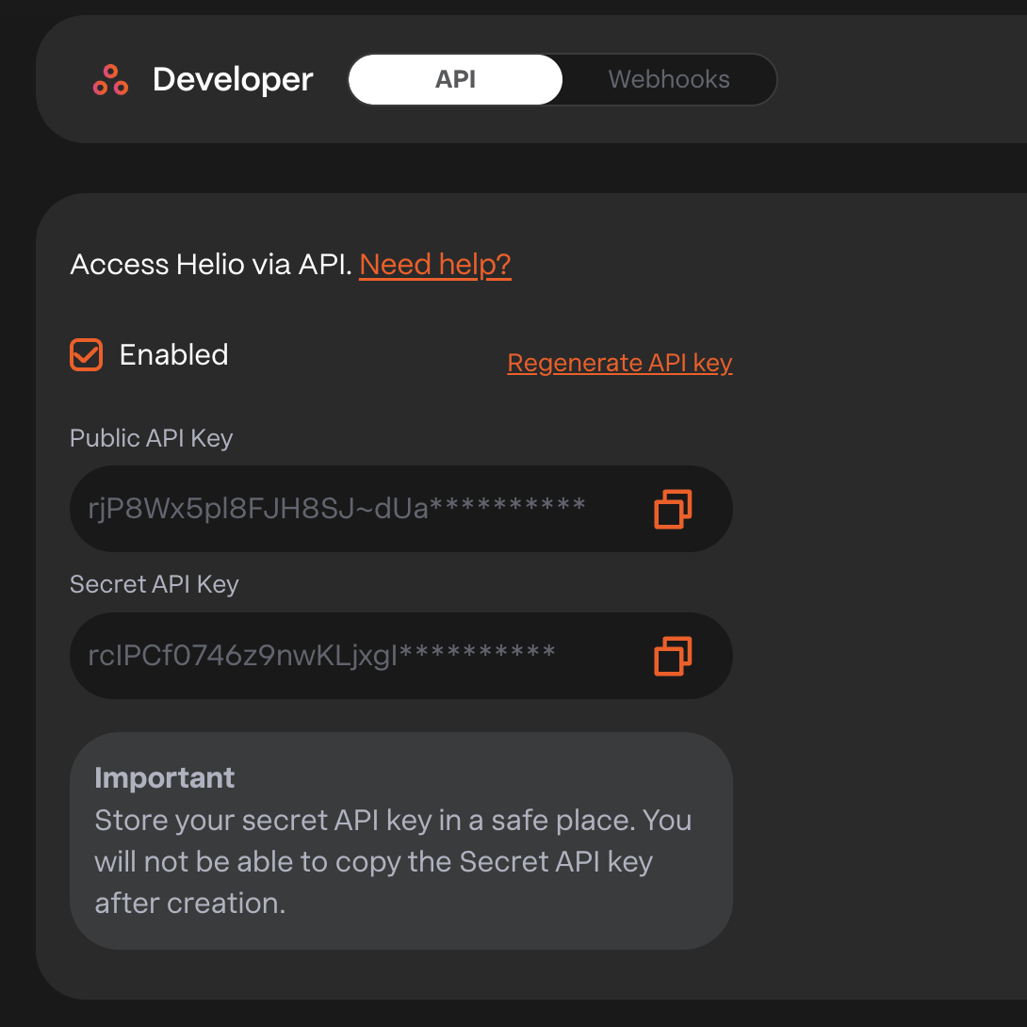The width and height of the screenshot is (1027, 1027).
Task: Click 'Access Helio via API.' text
Action: [x=211, y=265]
